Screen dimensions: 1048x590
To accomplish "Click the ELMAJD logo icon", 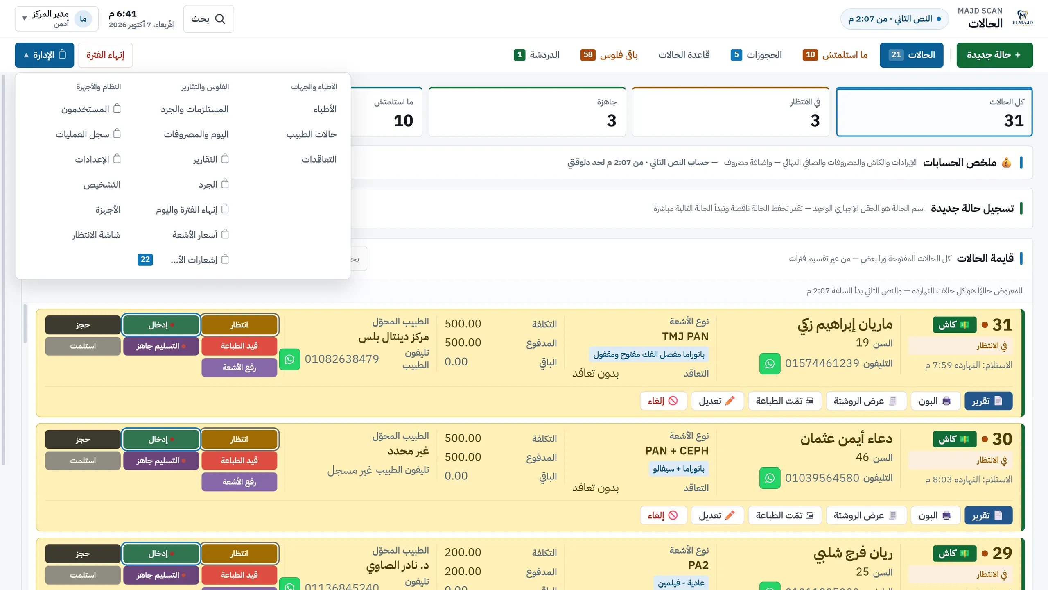I will click(x=1022, y=18).
